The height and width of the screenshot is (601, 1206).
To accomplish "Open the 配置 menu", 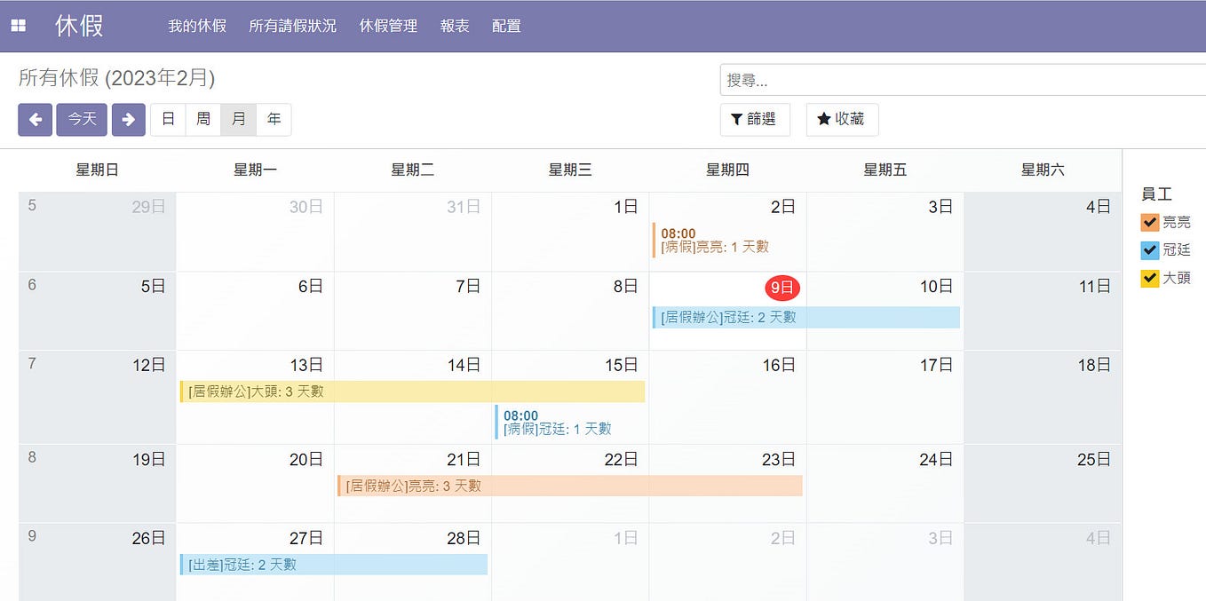I will [506, 26].
